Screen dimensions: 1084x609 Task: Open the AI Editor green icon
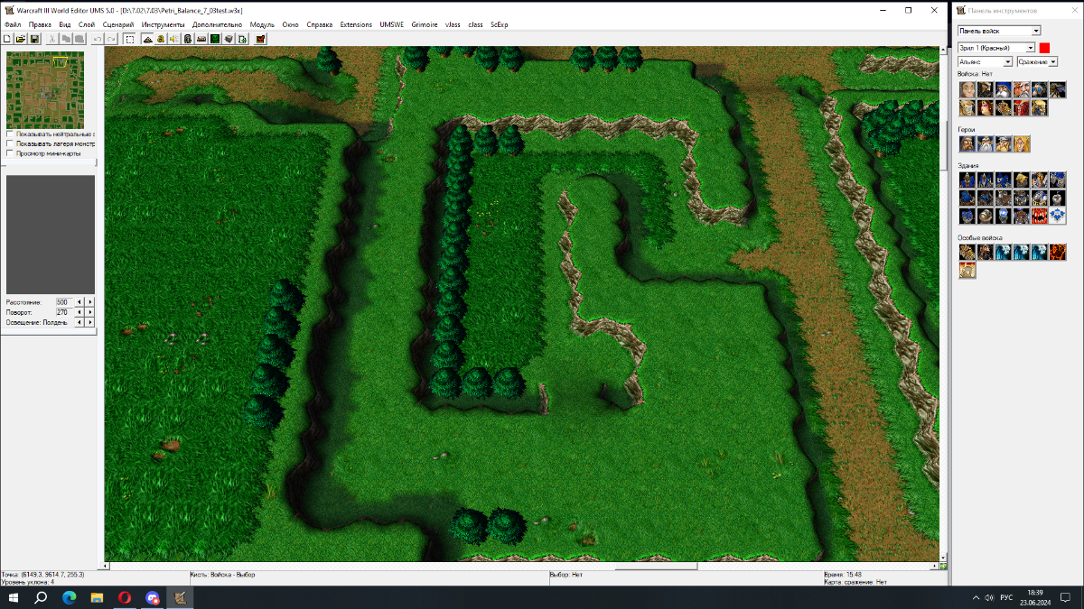click(214, 39)
